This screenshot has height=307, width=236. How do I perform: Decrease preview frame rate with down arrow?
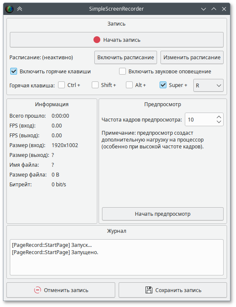219,122
